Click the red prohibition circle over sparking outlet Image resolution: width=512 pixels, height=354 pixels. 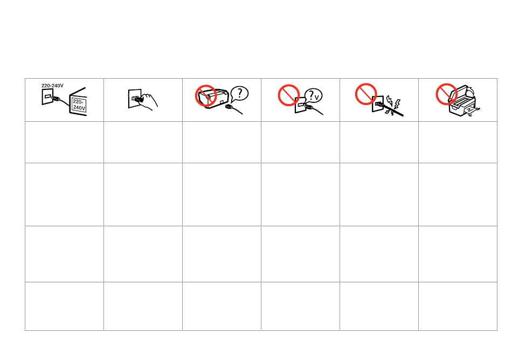click(x=366, y=94)
